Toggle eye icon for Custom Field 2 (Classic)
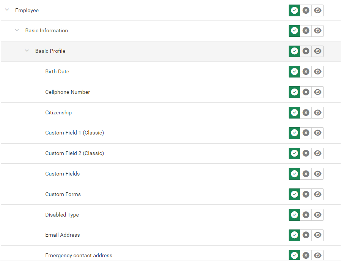The image size is (341, 261). pos(318,153)
